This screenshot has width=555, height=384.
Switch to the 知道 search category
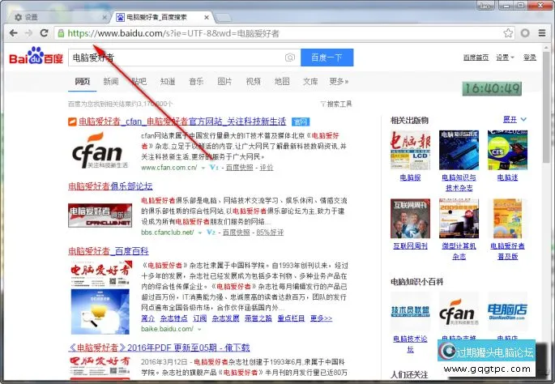coord(168,81)
